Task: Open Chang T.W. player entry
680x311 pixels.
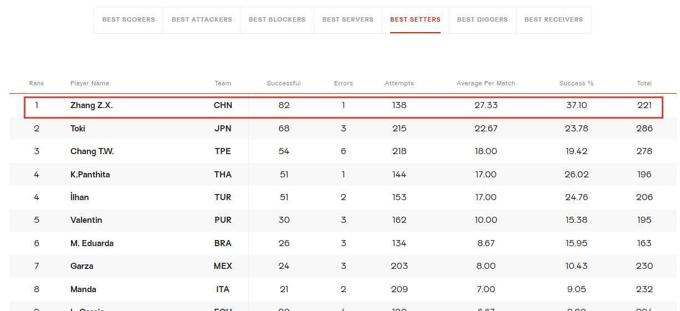Action: [92, 151]
